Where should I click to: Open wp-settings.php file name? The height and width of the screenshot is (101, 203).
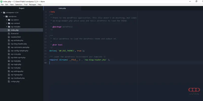point(17,71)
